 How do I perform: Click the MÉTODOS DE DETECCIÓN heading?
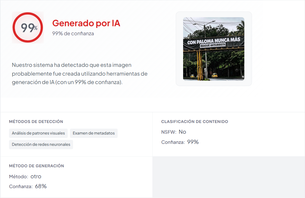click(36, 122)
